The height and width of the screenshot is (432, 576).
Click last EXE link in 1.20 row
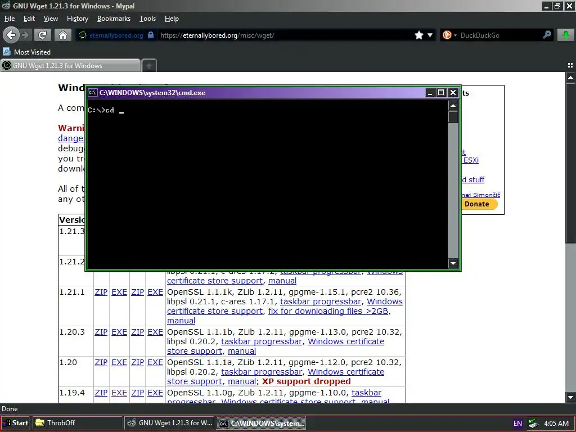point(155,362)
